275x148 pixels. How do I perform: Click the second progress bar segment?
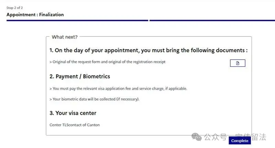pos(212,21)
